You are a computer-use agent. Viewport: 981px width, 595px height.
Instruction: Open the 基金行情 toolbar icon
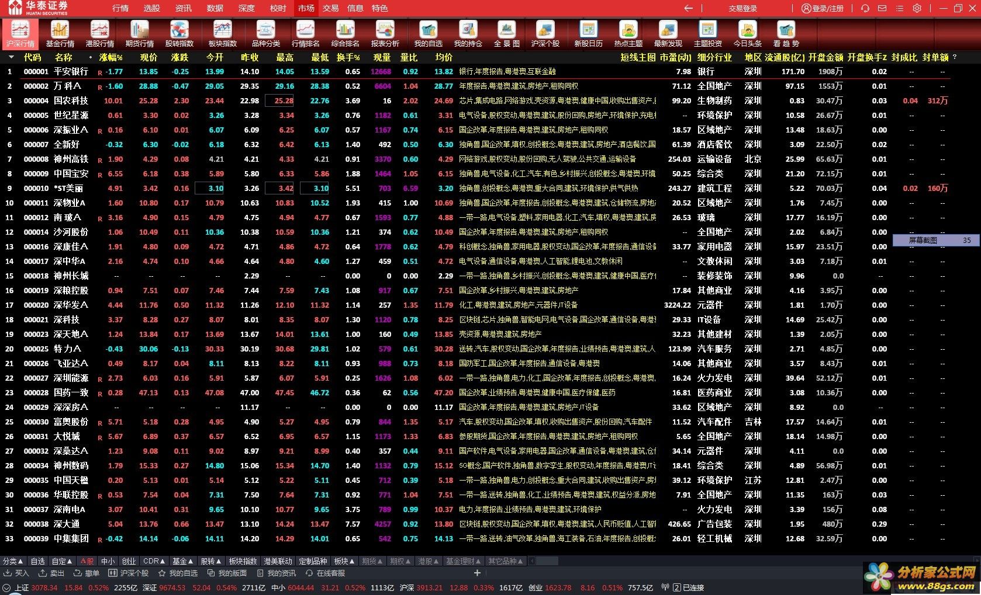[x=60, y=34]
